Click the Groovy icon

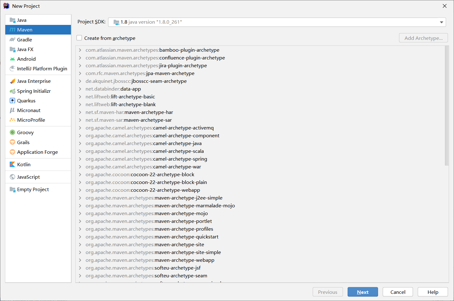tap(12, 132)
